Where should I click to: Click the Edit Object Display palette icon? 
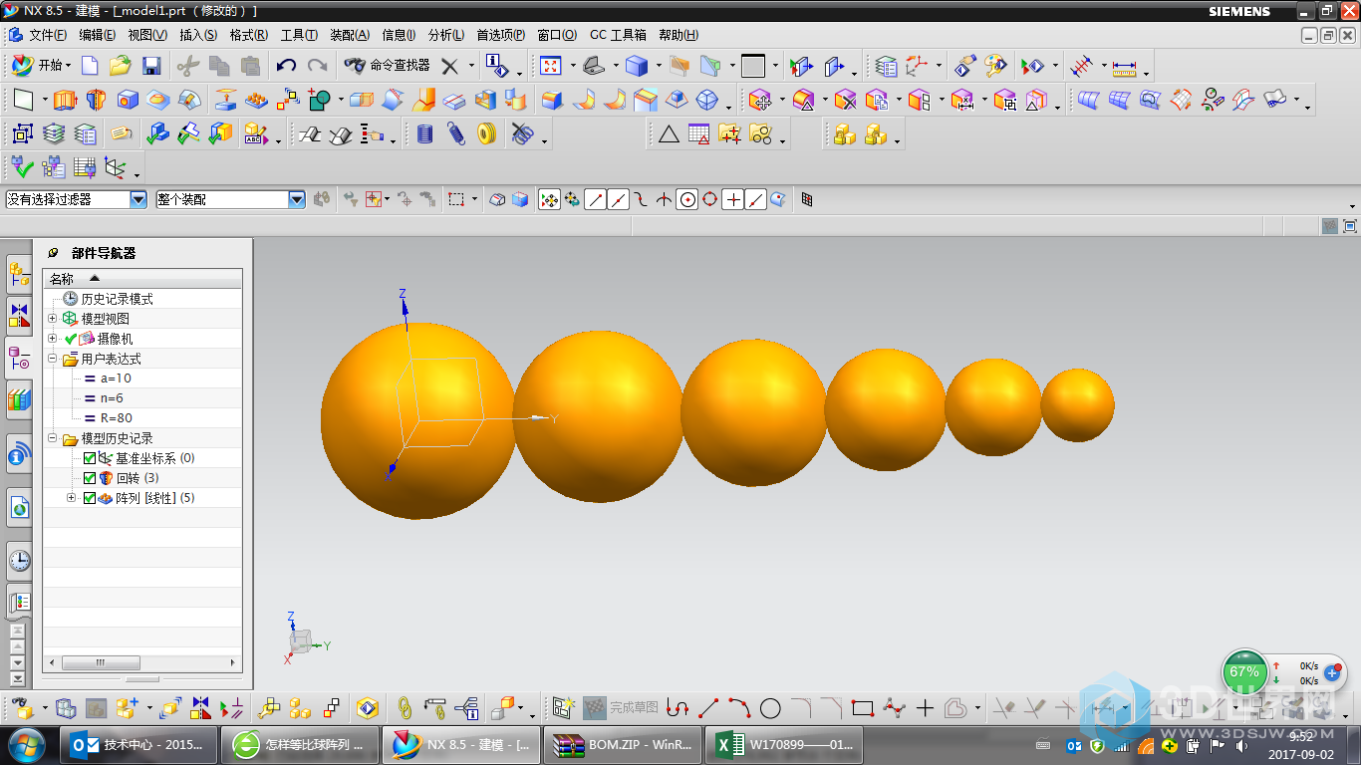[x=993, y=67]
